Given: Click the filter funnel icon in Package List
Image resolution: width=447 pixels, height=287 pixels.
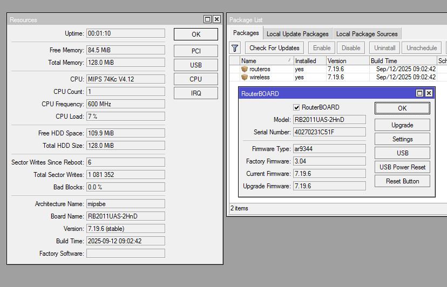Looking at the screenshot, I should tap(235, 48).
